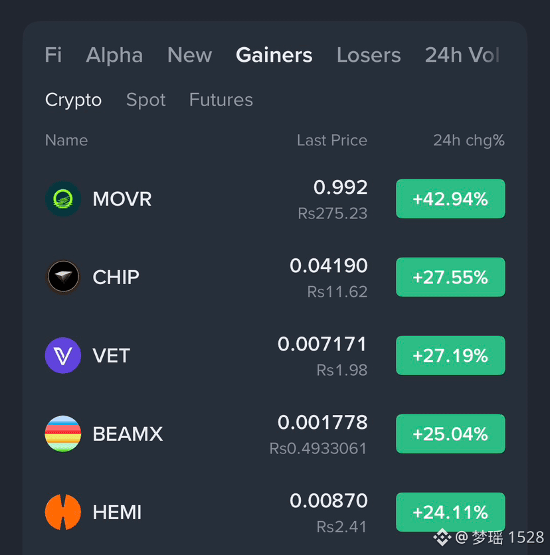Select the Crypto sub-tab
Viewport: 550px width, 555px height.
click(73, 100)
